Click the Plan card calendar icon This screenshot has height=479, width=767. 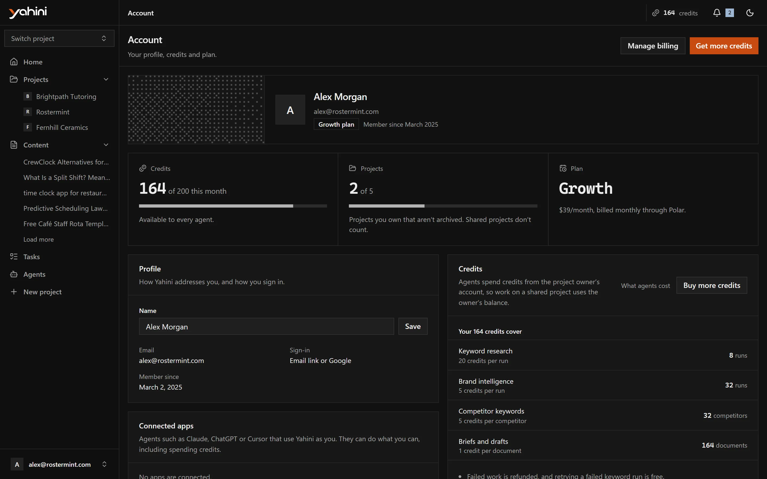point(563,168)
